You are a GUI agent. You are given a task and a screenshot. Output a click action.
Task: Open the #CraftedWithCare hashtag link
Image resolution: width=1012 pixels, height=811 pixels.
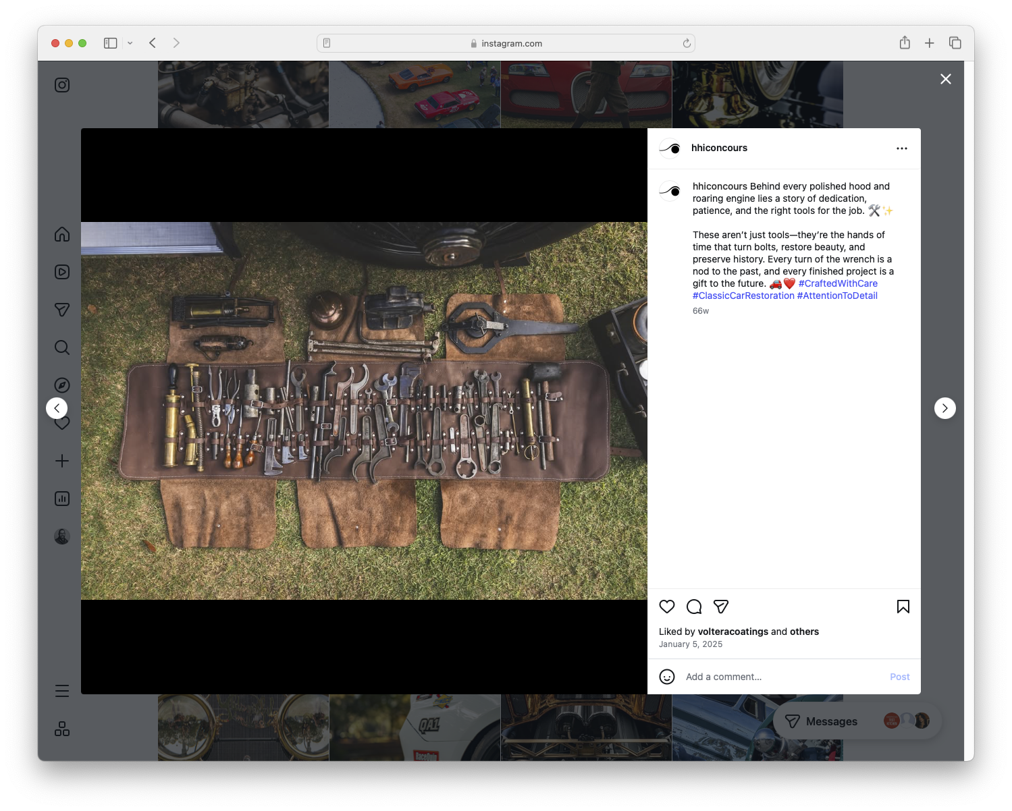click(838, 283)
